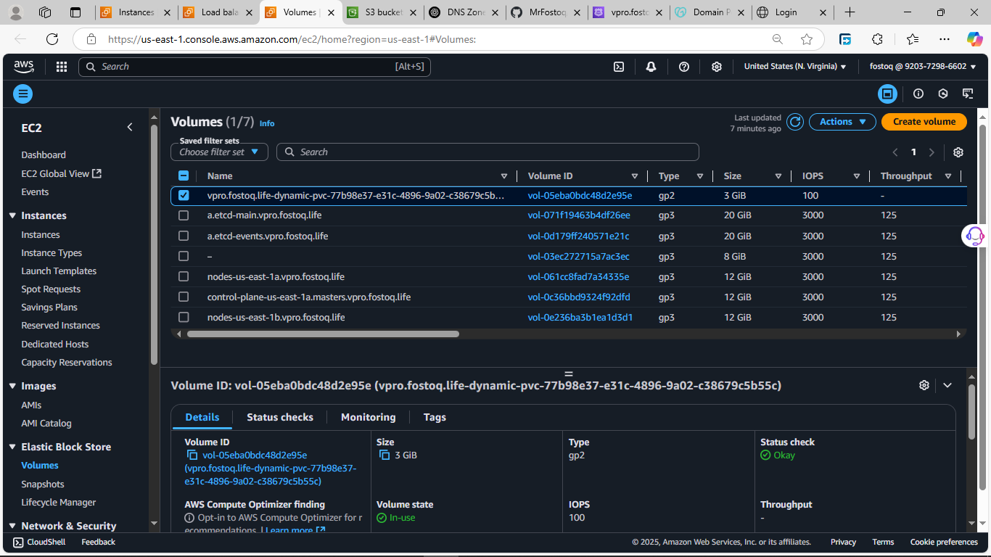Open the notifications bell
Viewport: 991px width, 557px height.
coord(651,67)
